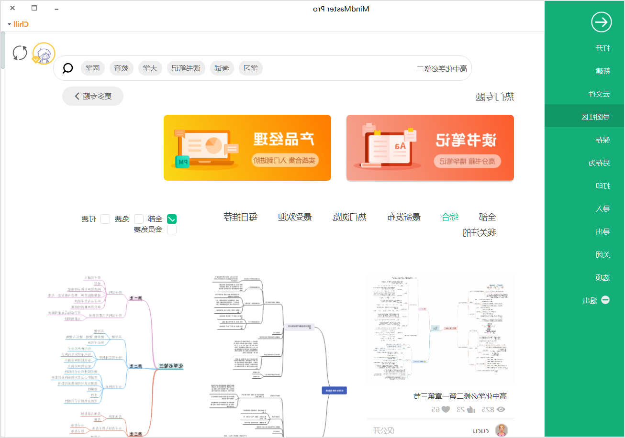Select 新建 in the sidebar
625x438 pixels.
(603, 71)
